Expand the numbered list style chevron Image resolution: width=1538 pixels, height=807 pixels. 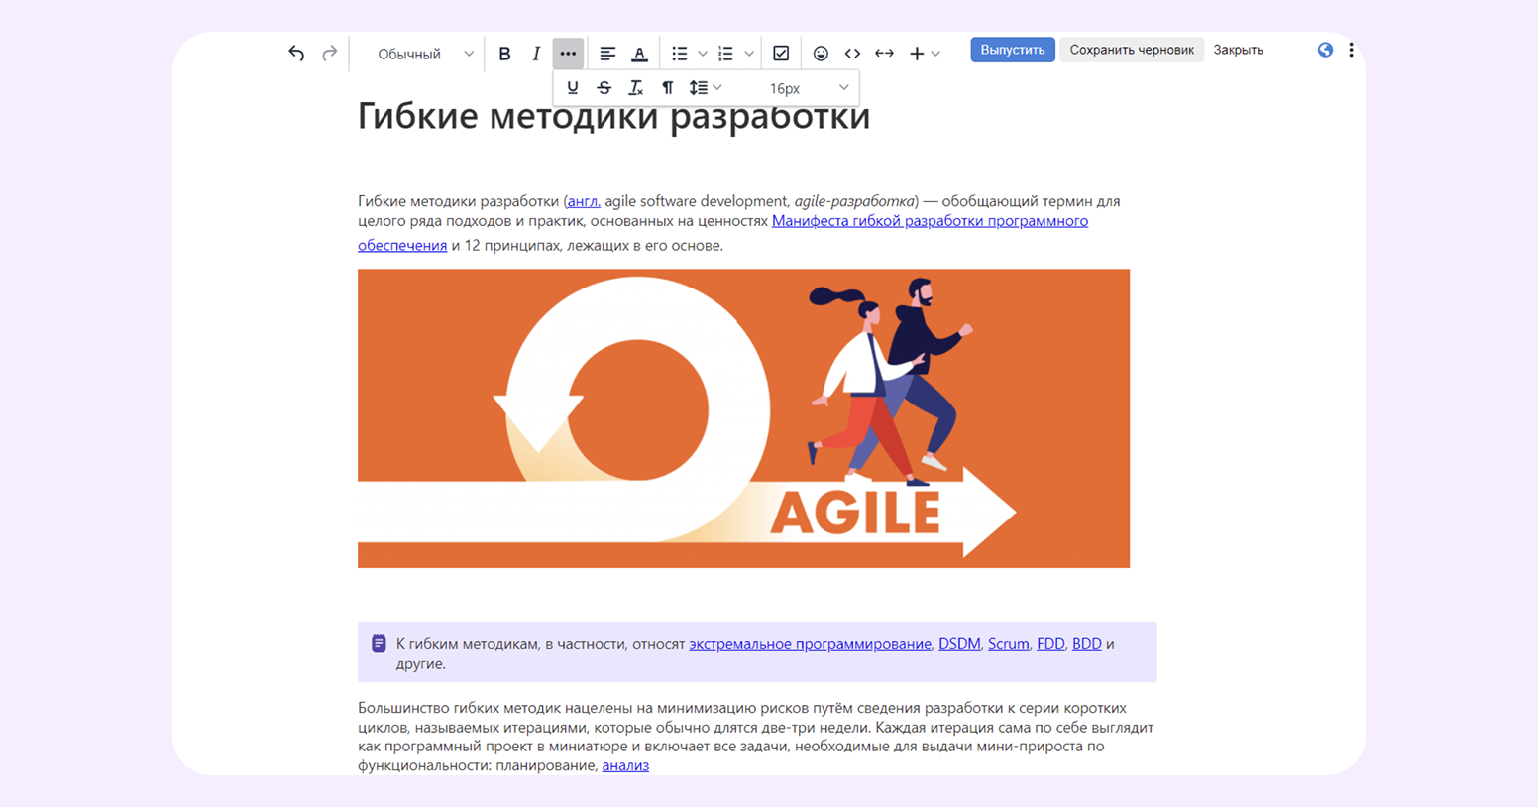click(x=750, y=53)
